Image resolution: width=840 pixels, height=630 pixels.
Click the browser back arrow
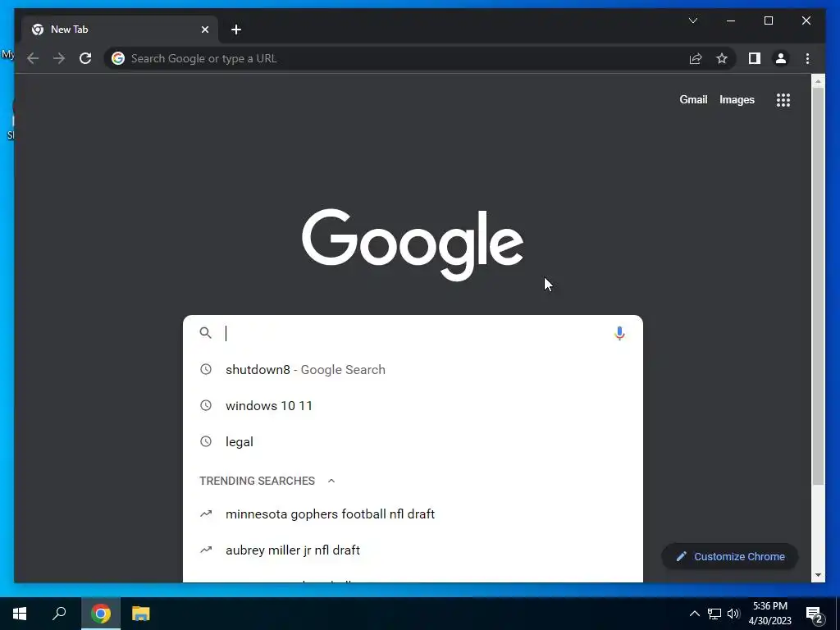(x=33, y=58)
